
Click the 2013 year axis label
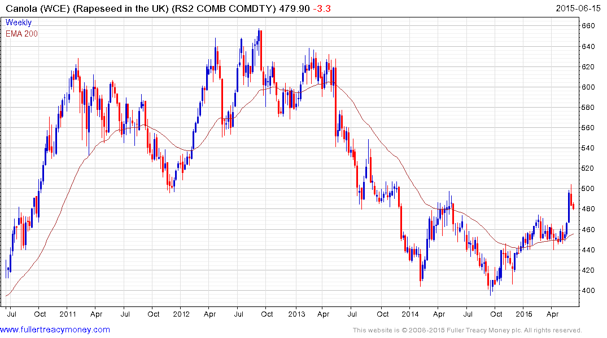[x=296, y=314]
